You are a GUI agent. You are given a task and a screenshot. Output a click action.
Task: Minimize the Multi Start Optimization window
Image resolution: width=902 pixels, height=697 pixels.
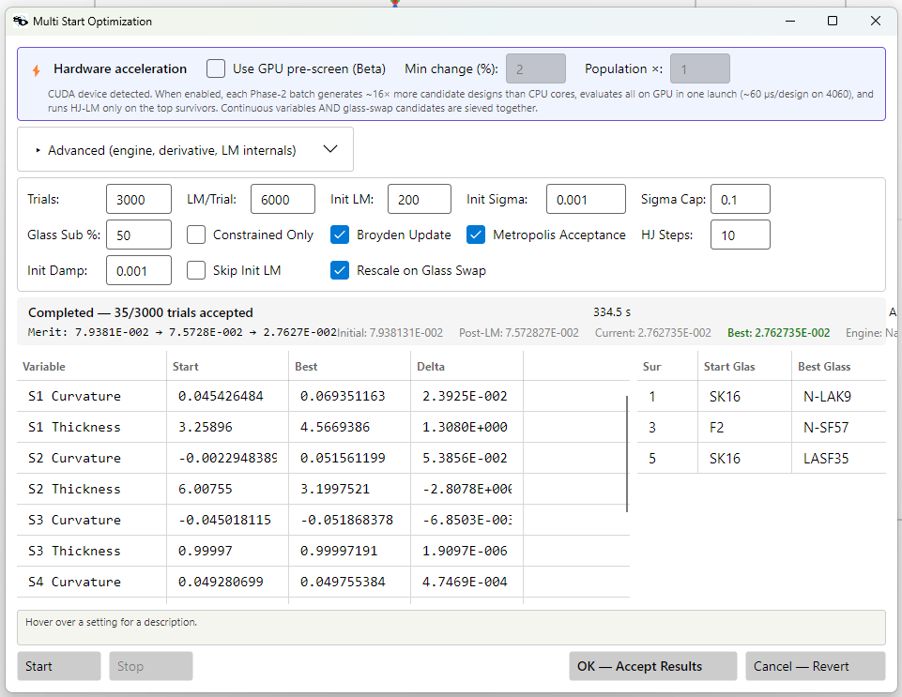click(790, 22)
